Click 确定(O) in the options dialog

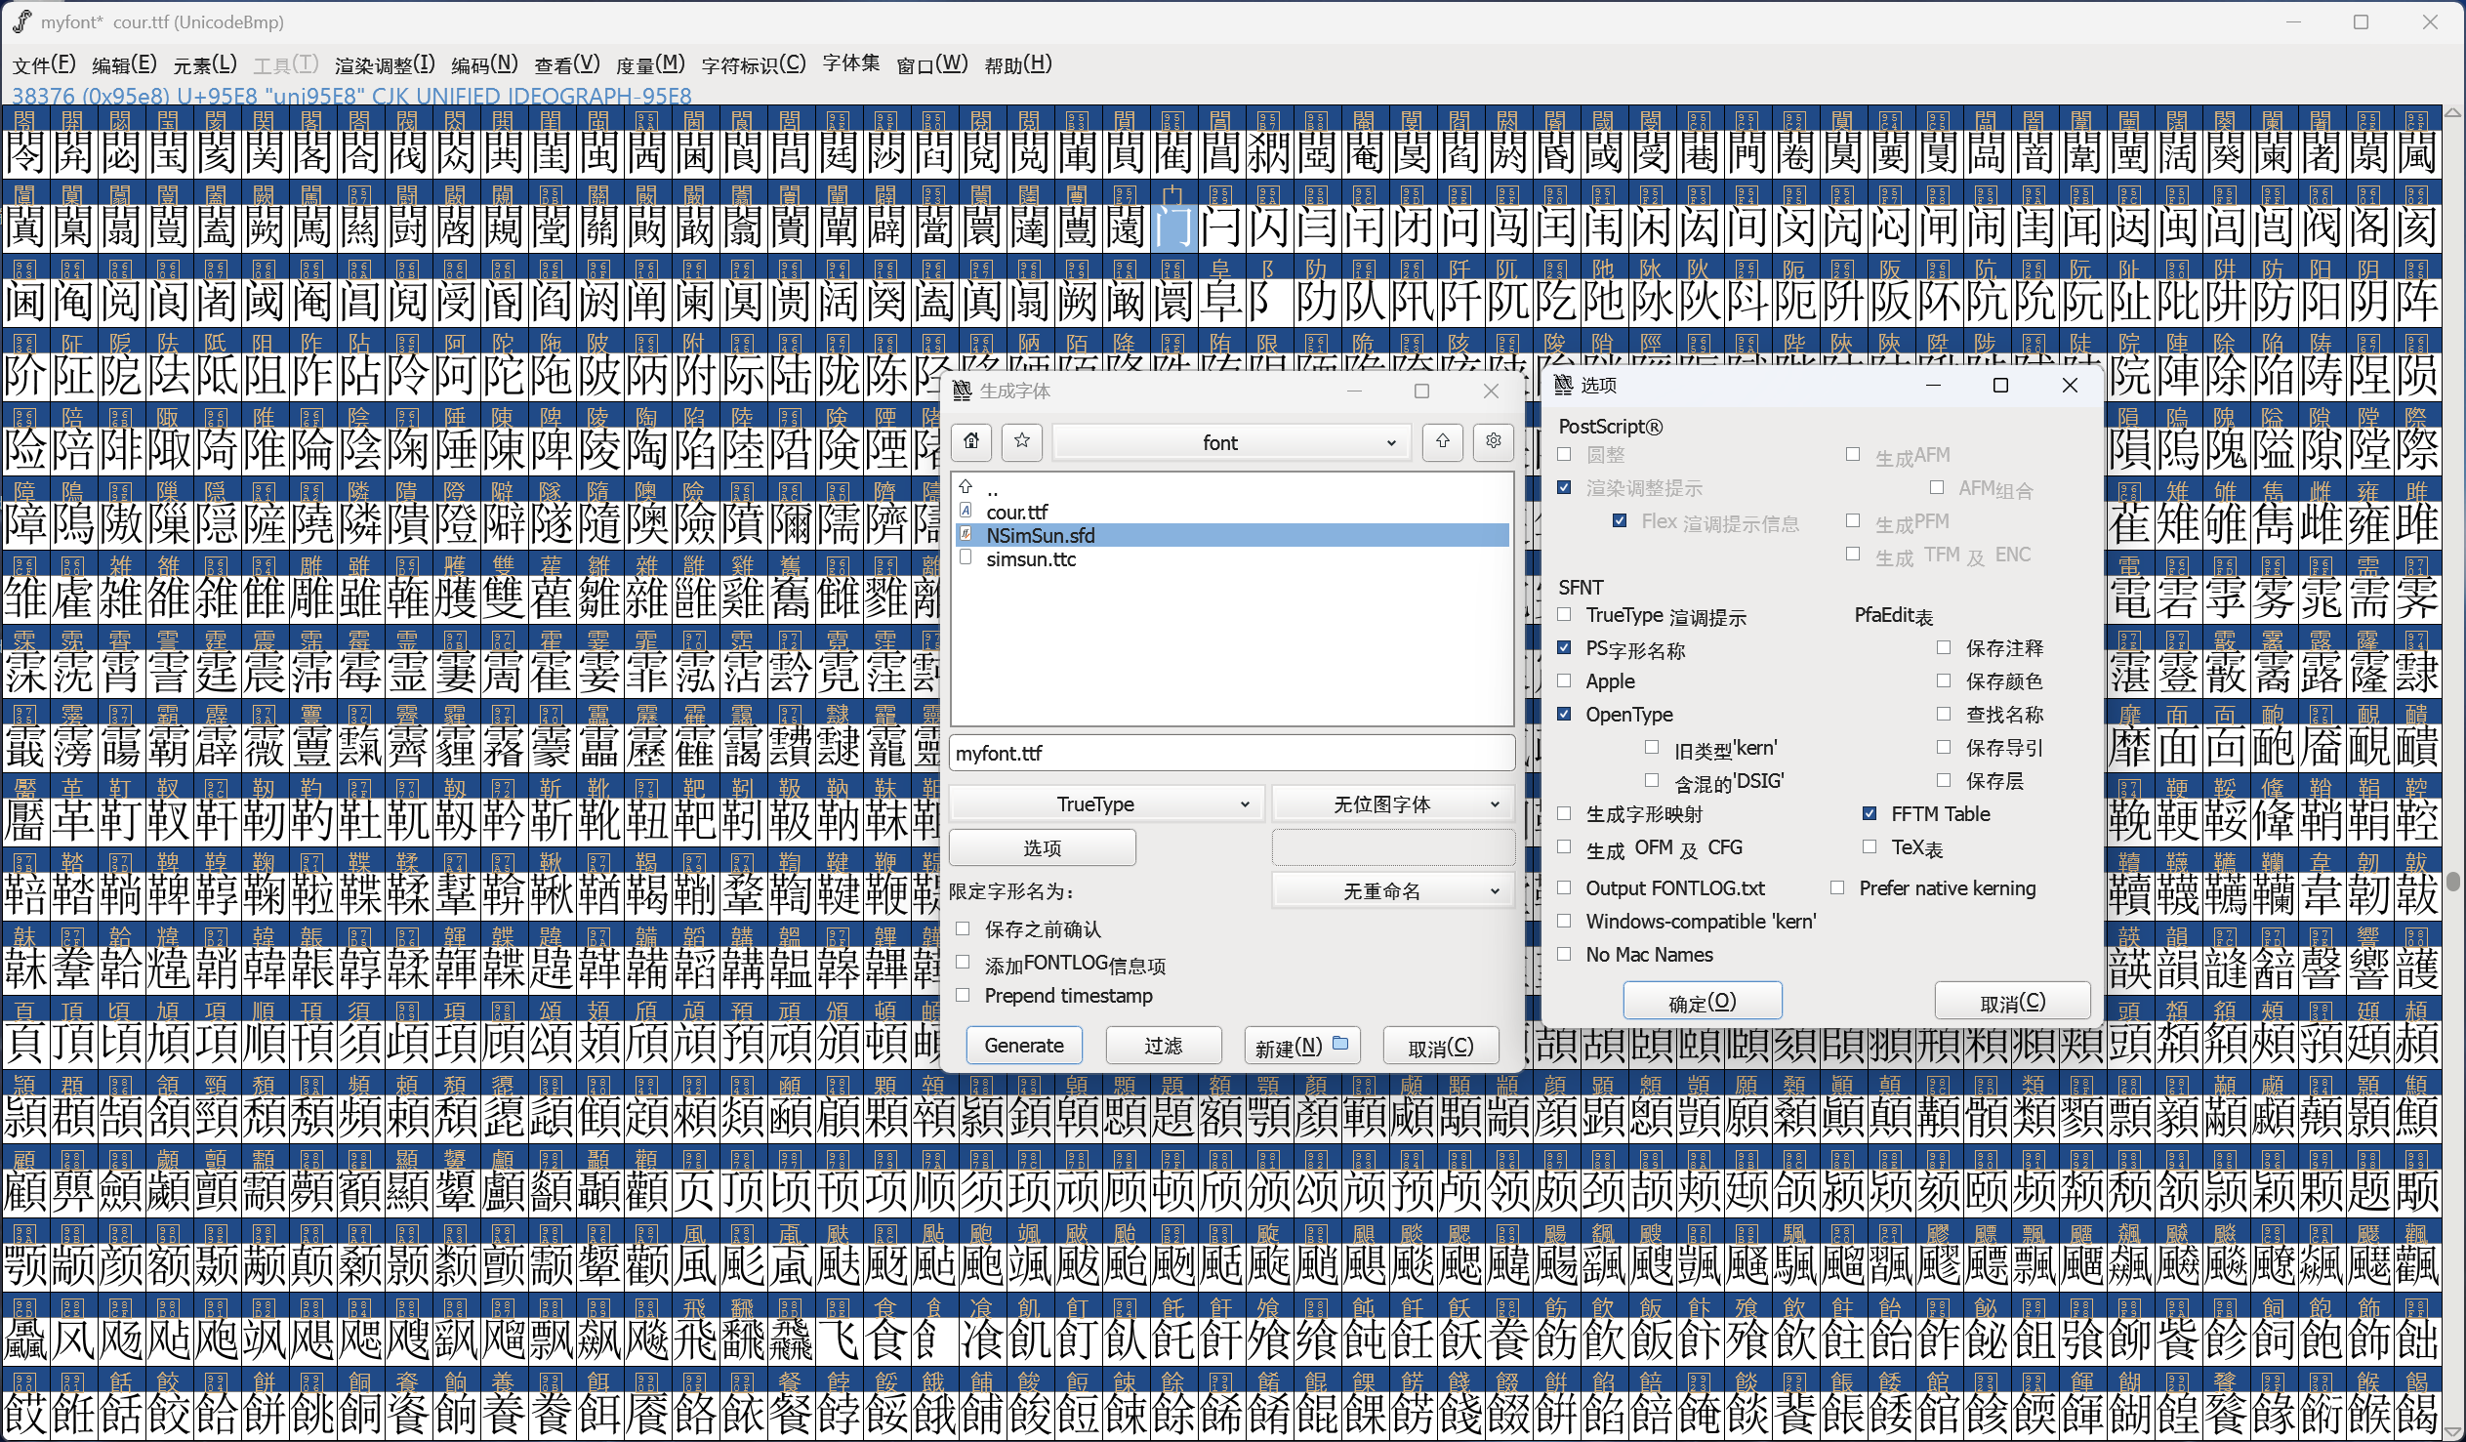click(1701, 1002)
